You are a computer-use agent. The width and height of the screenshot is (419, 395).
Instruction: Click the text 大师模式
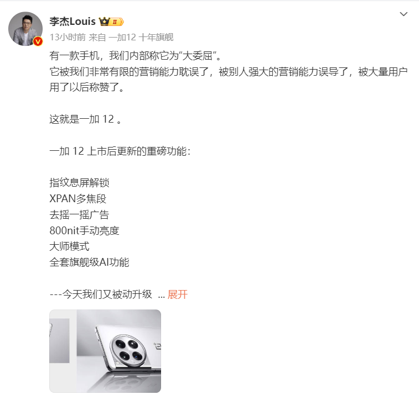pyautogui.click(x=70, y=246)
